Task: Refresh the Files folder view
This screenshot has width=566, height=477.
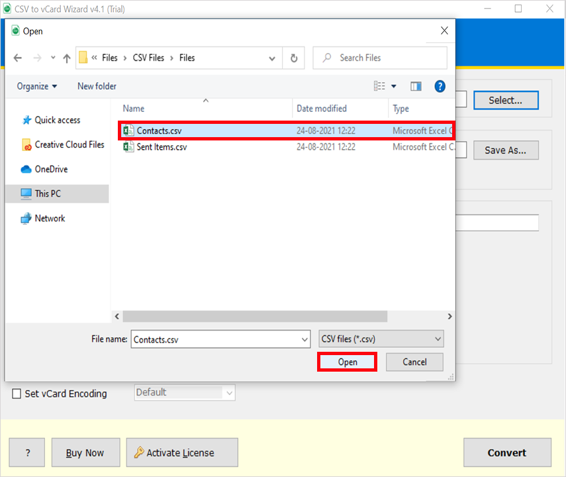Action: 294,58
